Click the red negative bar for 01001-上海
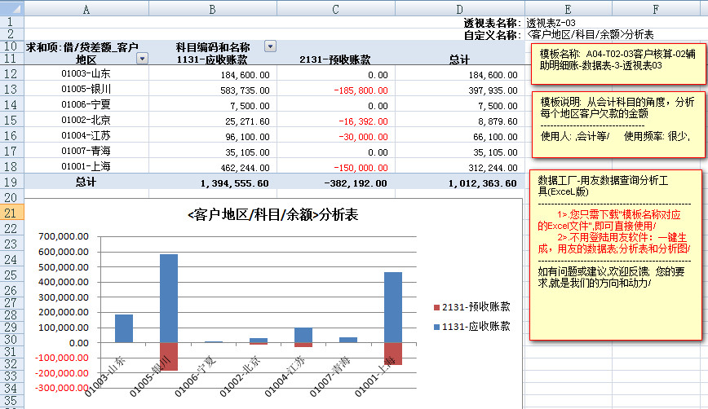The height and width of the screenshot is (409, 708). coord(392,354)
